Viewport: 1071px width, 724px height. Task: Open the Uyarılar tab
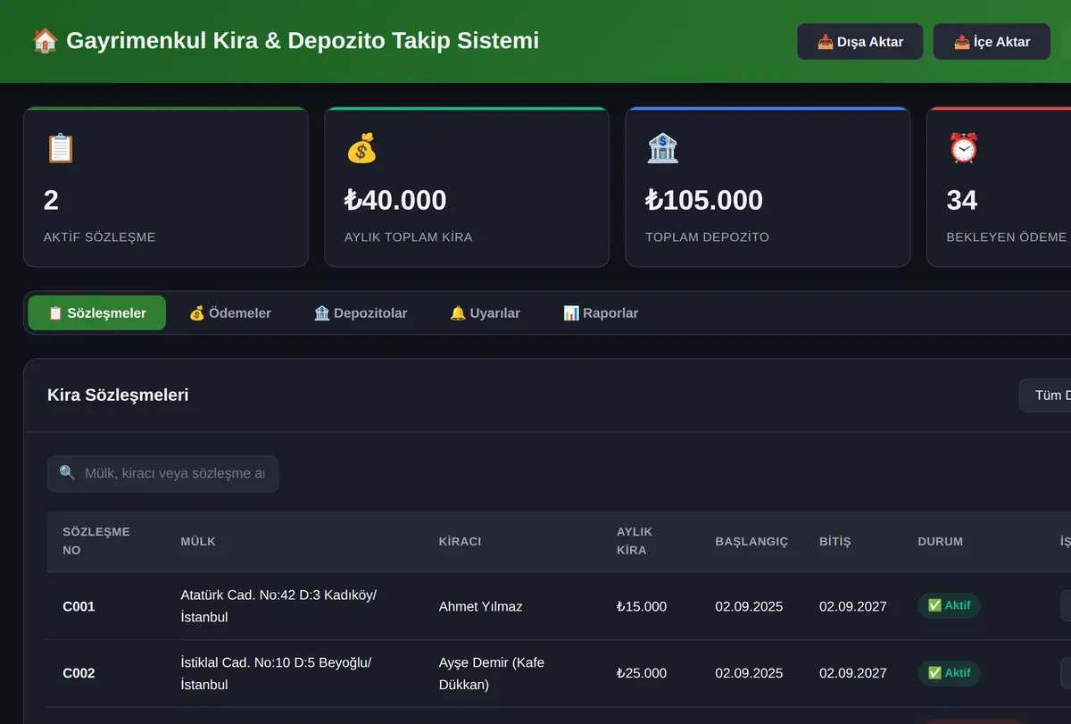pos(485,313)
